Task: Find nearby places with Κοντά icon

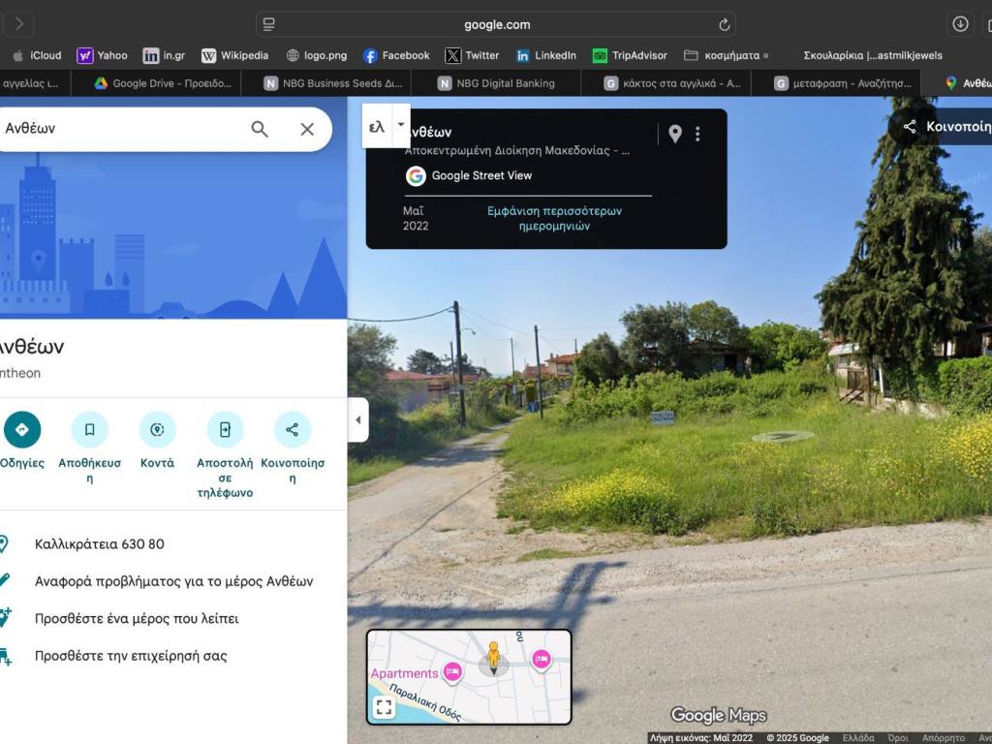Action: (x=157, y=429)
